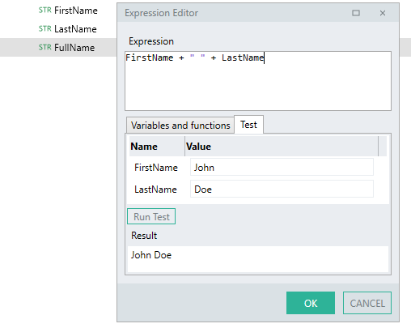Viewport: 411px width, 328px height.
Task: Click the FirstName label in test table
Action: [x=156, y=168]
